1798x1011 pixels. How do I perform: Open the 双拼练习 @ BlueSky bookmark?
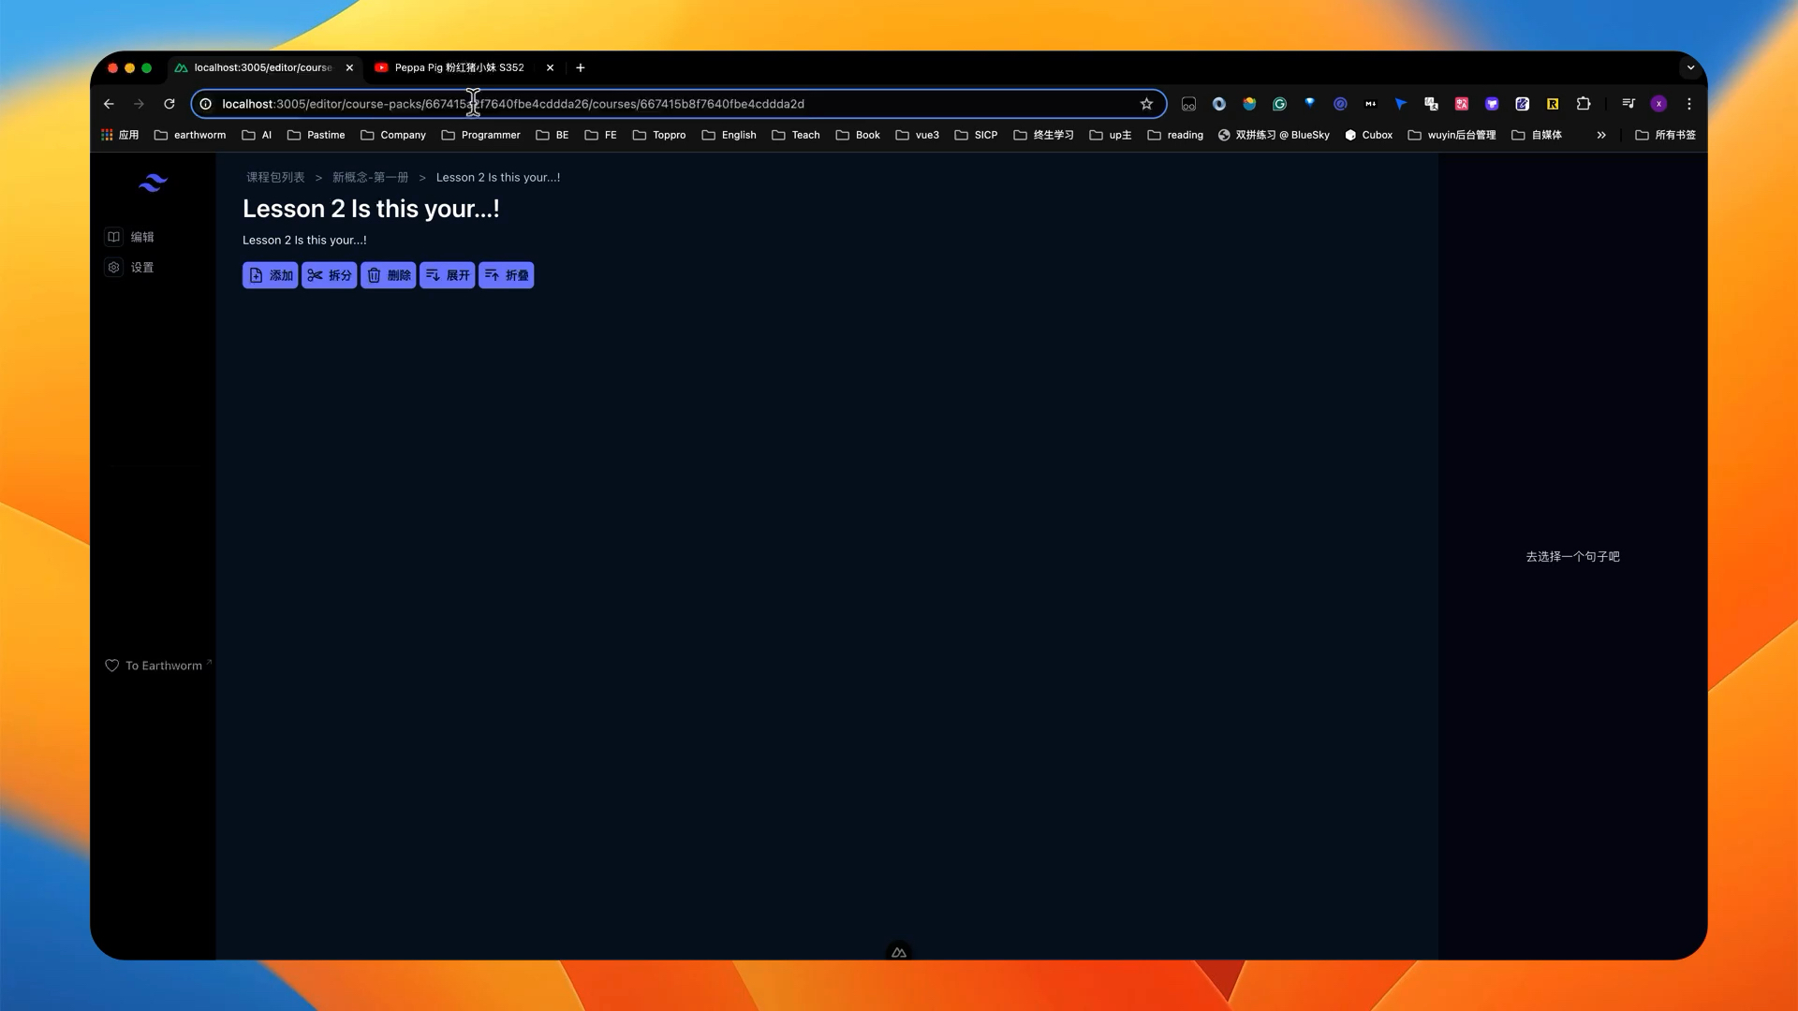click(1274, 135)
